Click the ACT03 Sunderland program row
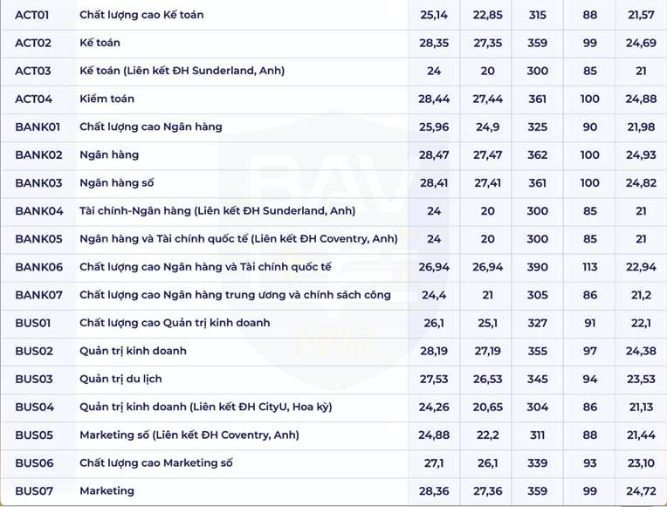Screen dimensions: 667x507 (333, 71)
